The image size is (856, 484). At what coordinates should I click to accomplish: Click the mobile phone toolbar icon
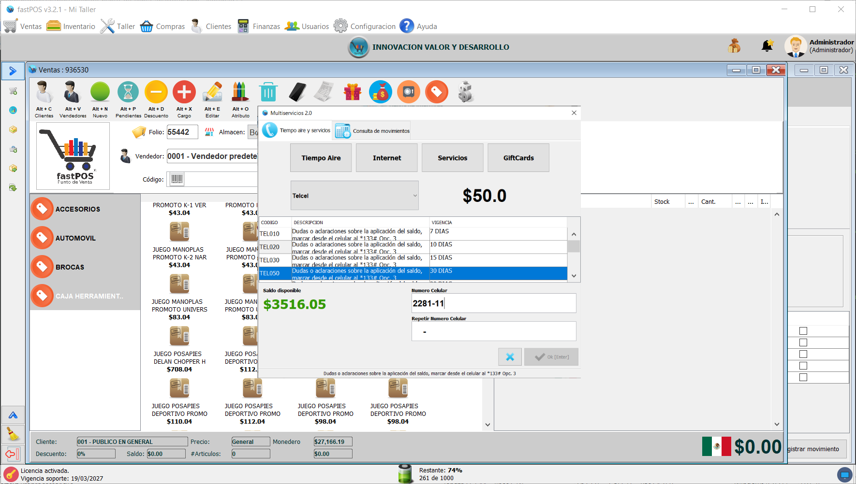point(297,92)
